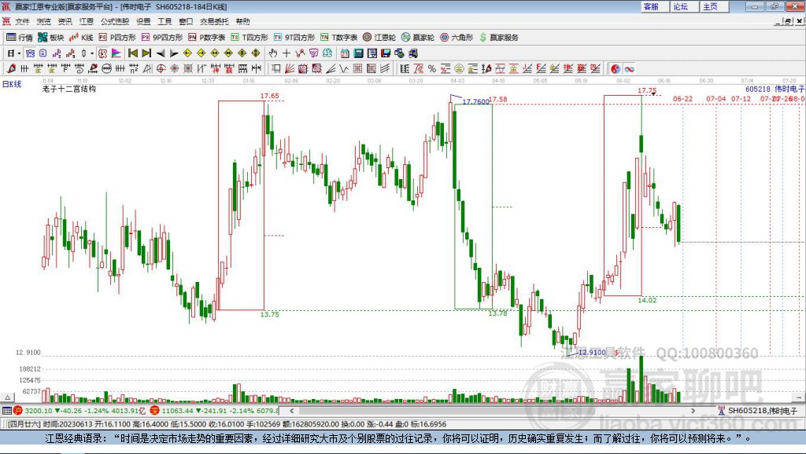This screenshot has width=806, height=454.
Task: Select the grid pattern tool
Action: (x=358, y=69)
